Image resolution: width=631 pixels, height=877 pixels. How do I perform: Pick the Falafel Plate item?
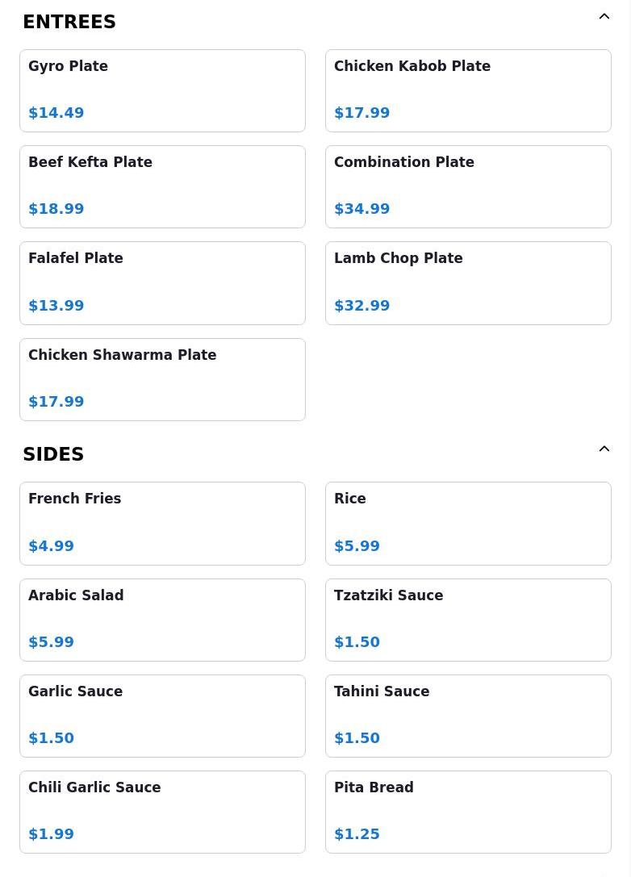(x=162, y=283)
